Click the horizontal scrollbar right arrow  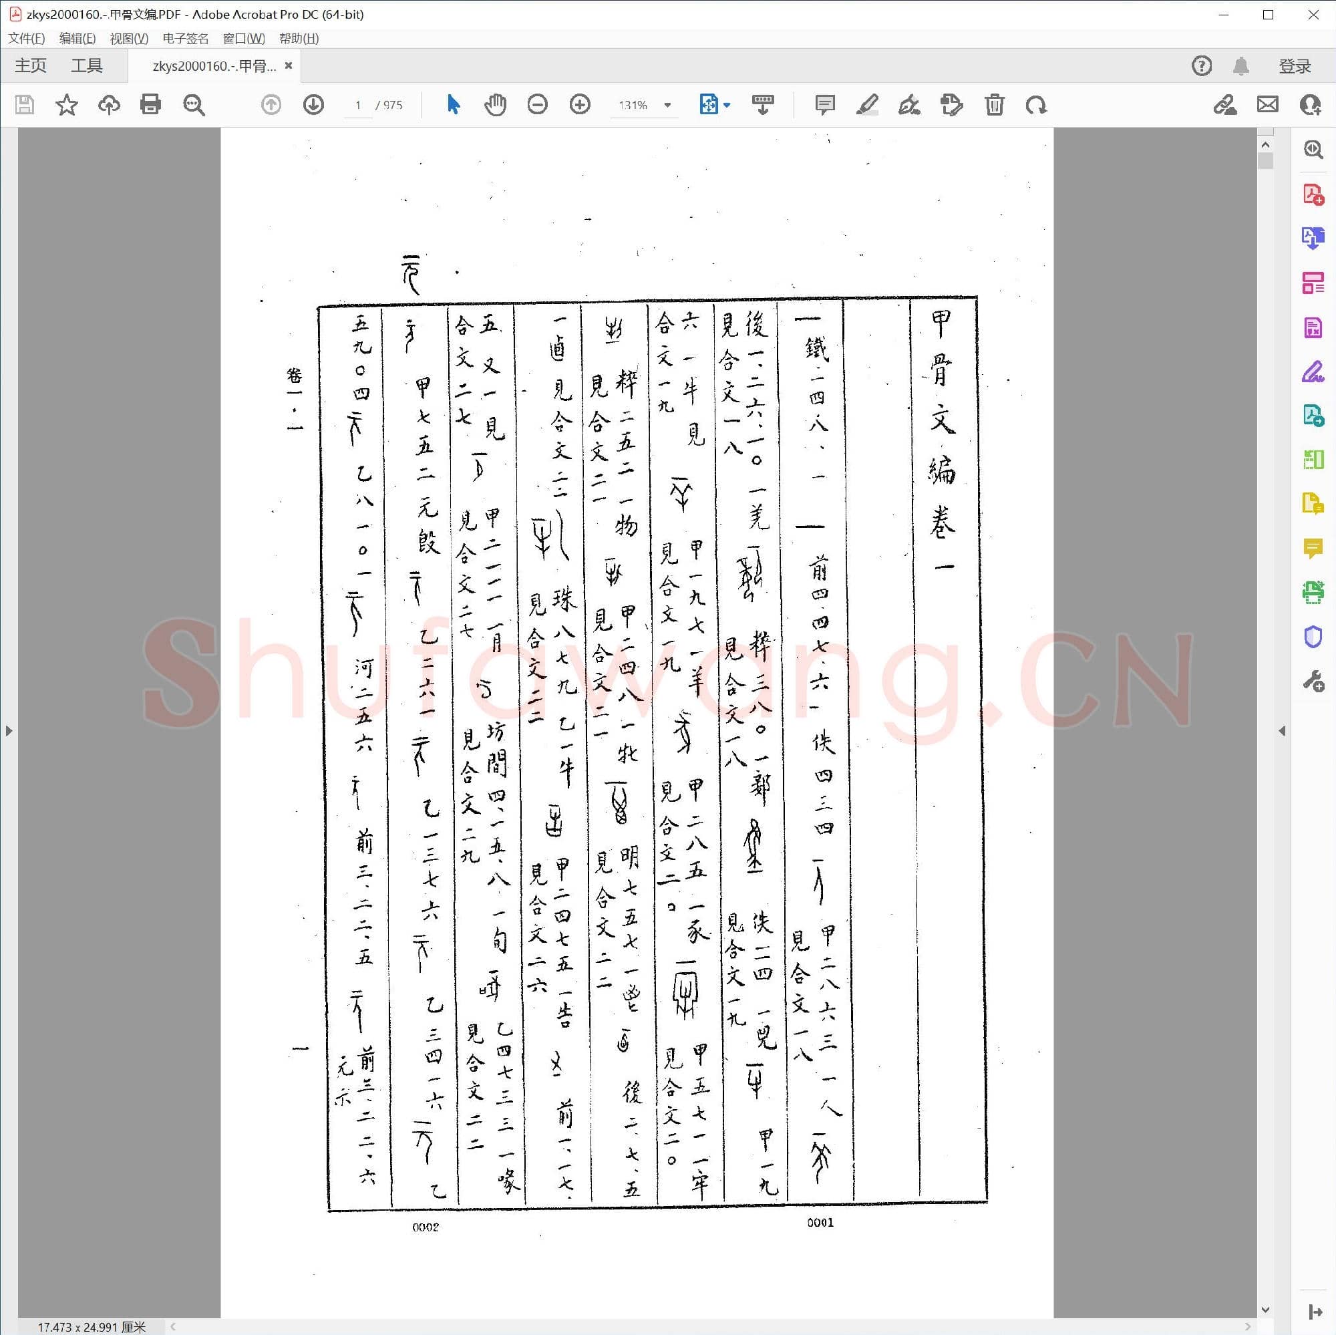pos(1248,1326)
